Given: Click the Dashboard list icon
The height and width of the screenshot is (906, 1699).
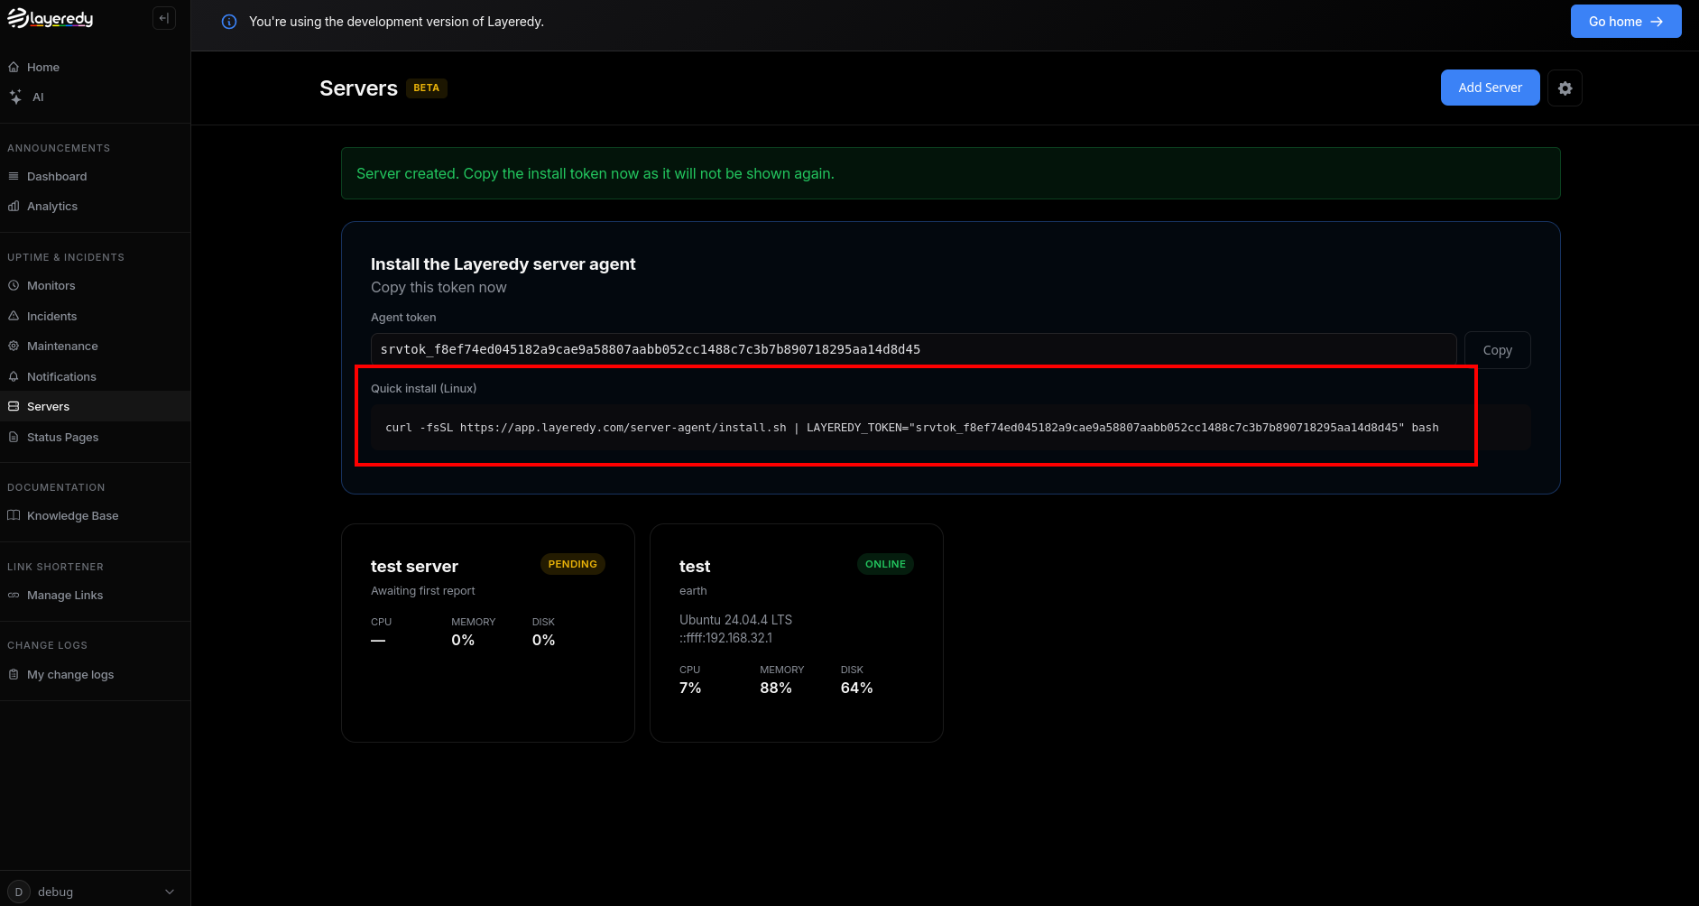Looking at the screenshot, I should [14, 176].
